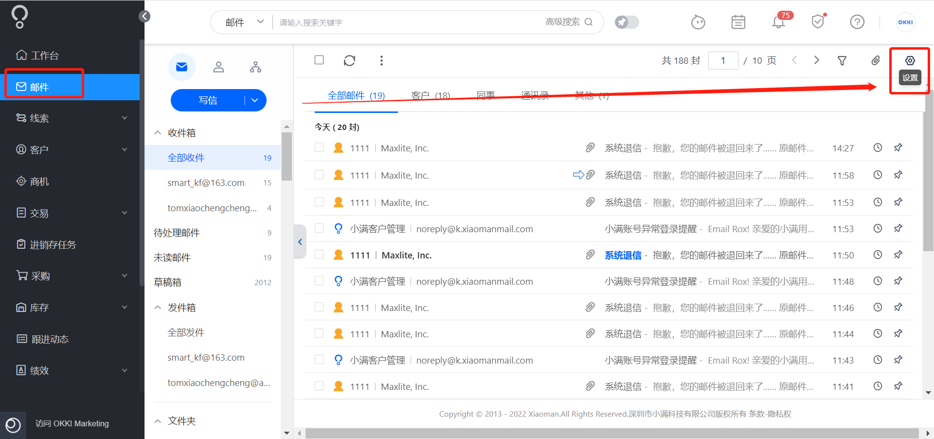Switch to mailbox envelope view
Image resolution: width=934 pixels, height=439 pixels.
pos(182,67)
